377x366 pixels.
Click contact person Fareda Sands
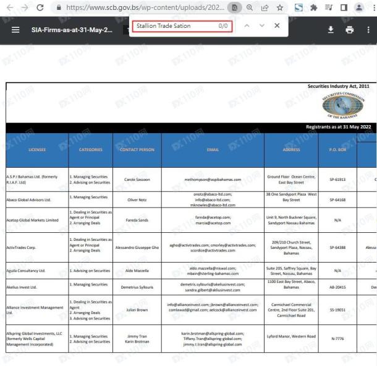pos(137,220)
